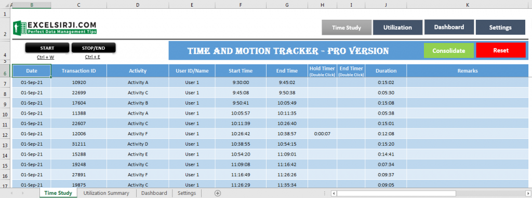Select the Transaction ID header cell
This screenshot has width=532, height=198.
[79, 70]
